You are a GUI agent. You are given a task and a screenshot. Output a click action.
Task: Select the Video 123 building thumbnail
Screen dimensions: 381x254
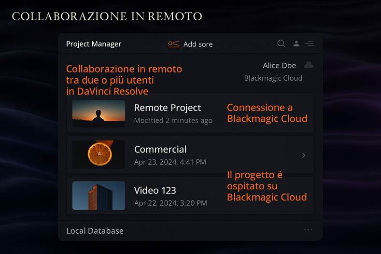[x=99, y=196]
